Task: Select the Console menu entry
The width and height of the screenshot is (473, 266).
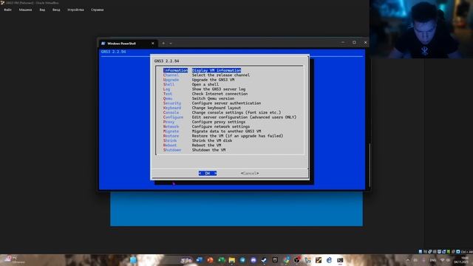Action: [x=171, y=112]
